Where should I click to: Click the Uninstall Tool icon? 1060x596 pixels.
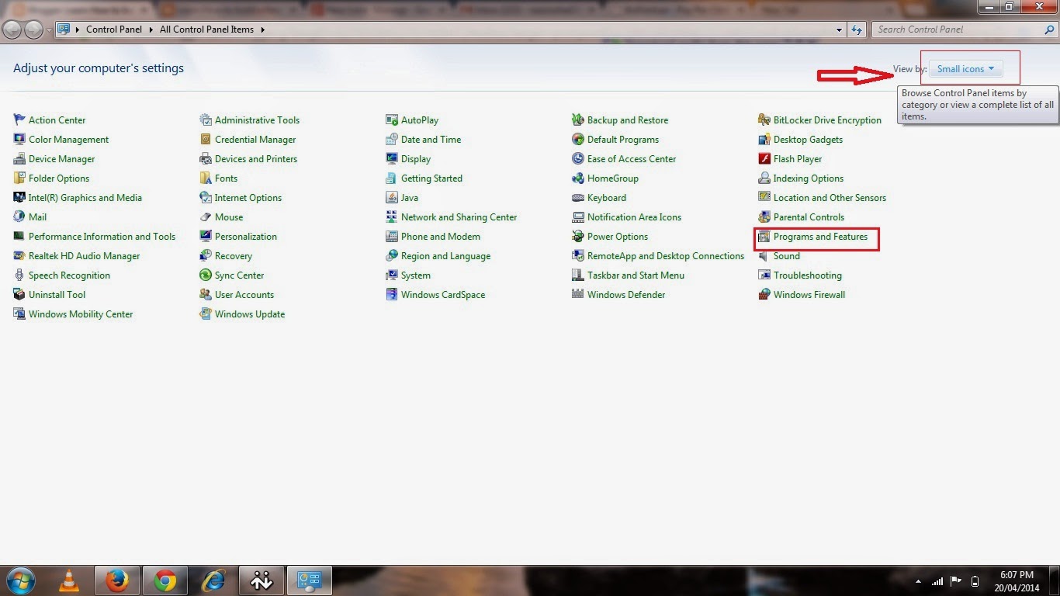tap(19, 294)
